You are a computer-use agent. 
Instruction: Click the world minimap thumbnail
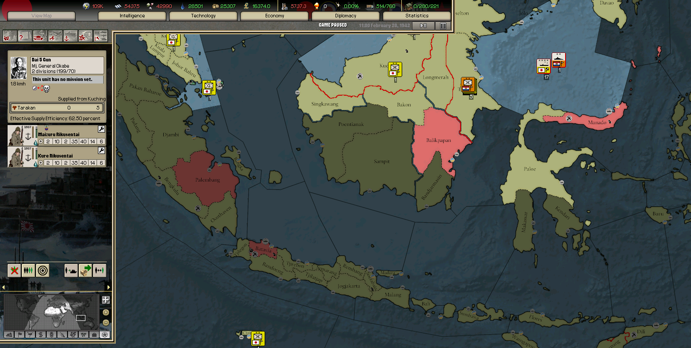51,312
